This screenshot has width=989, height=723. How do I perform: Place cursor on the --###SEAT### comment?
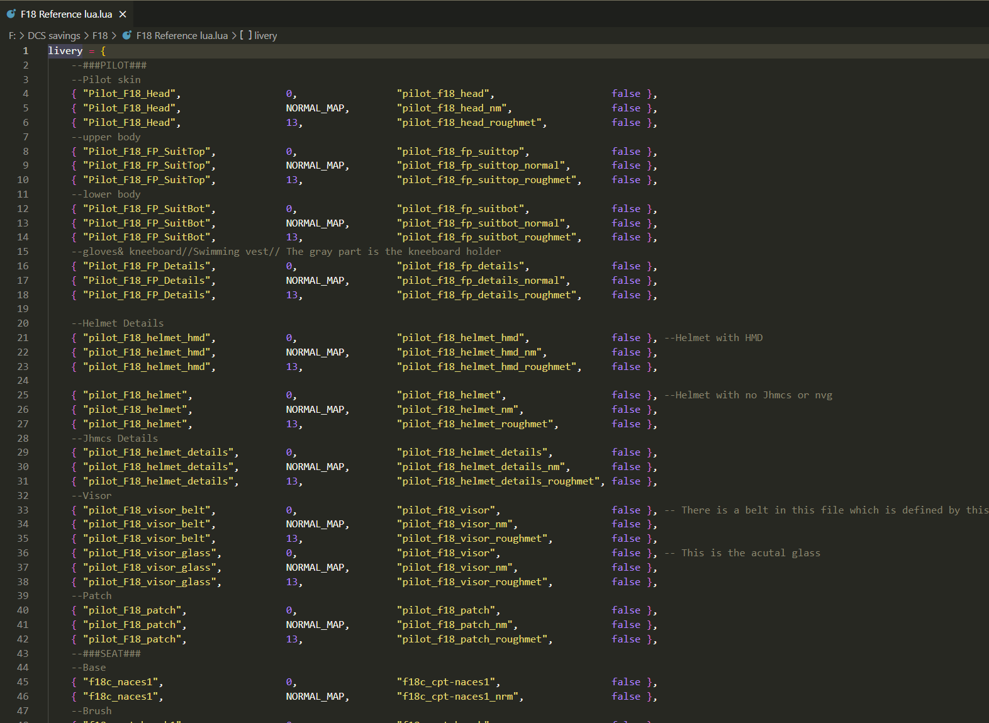pos(106,654)
